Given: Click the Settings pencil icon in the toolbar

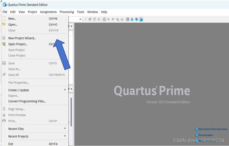Looking at the screenshot, I should pyautogui.click(x=85, y=19).
